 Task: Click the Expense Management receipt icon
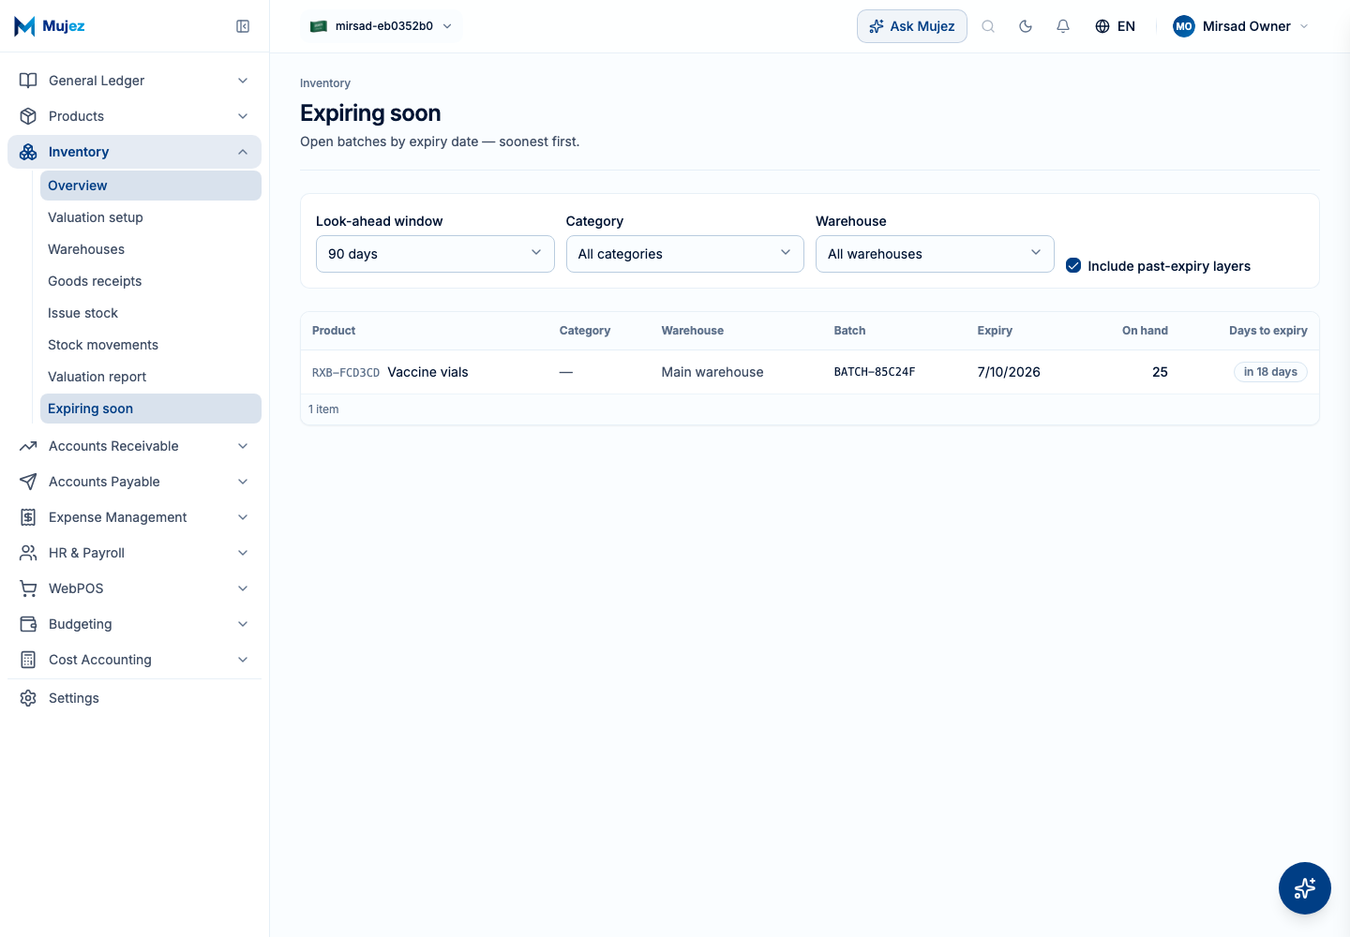coord(28,517)
